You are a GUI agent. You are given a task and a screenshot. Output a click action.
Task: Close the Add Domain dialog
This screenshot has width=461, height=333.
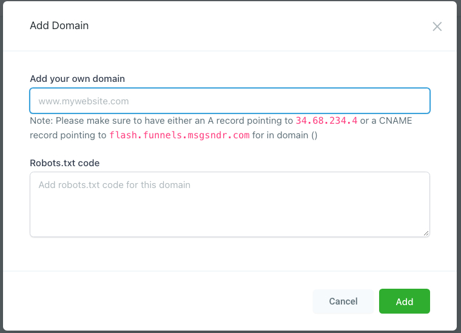[437, 27]
